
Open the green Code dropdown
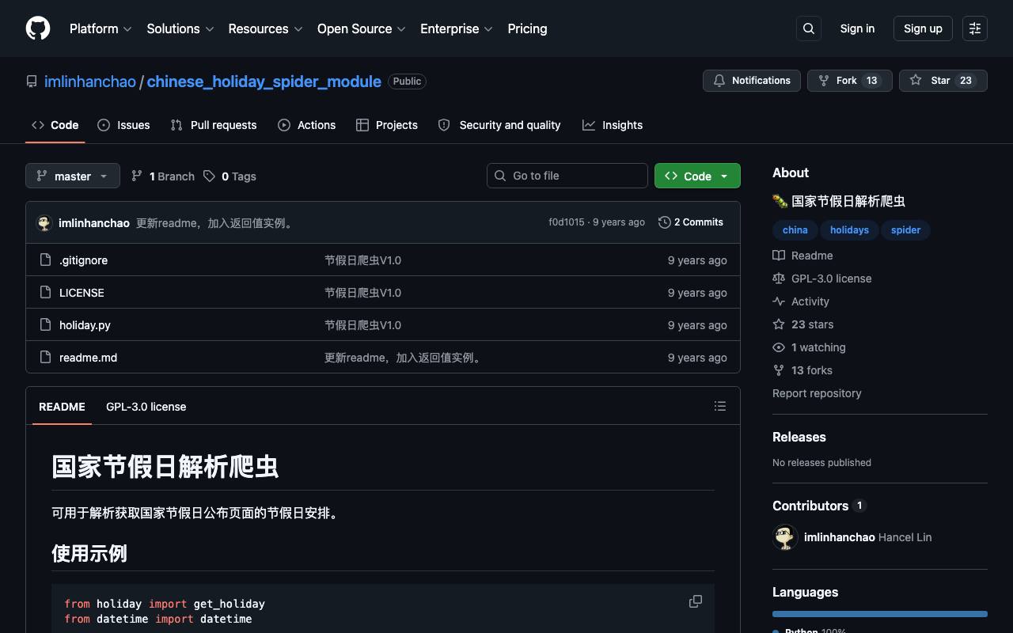pos(697,176)
